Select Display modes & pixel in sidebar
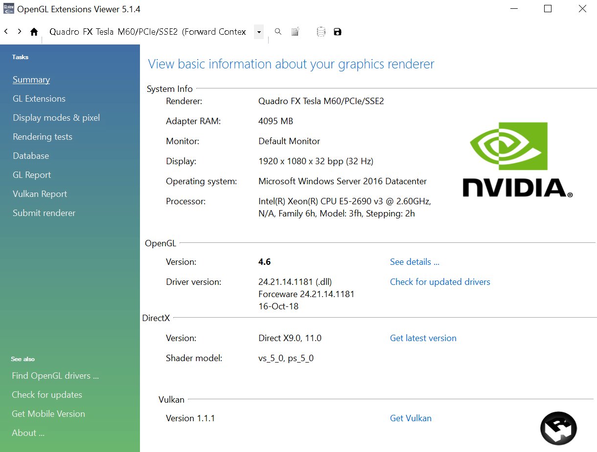 pos(56,118)
